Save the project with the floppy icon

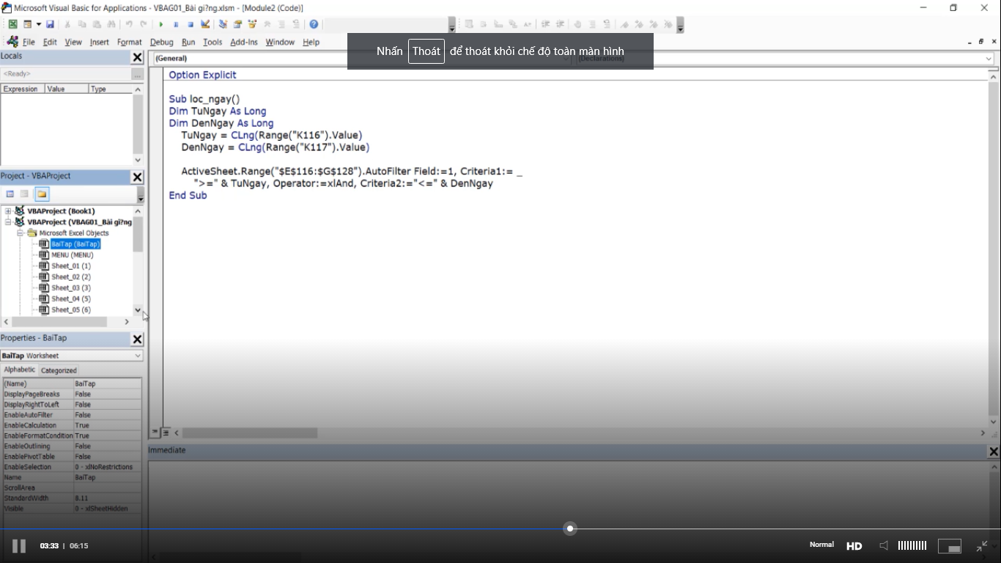[x=50, y=24]
